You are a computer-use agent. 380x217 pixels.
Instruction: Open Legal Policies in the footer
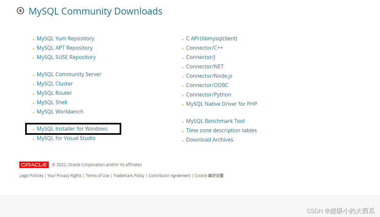point(31,176)
